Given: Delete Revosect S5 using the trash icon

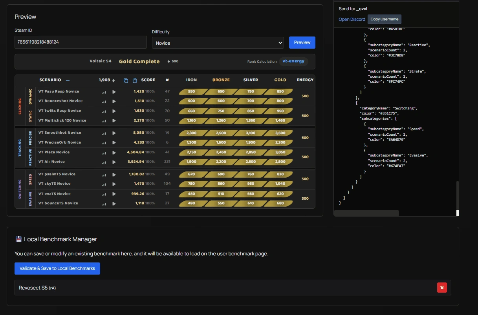Looking at the screenshot, I should click(x=442, y=288).
